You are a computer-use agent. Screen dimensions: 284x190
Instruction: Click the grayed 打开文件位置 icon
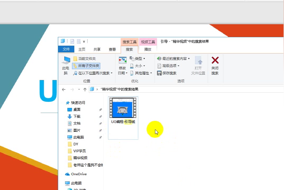[x=198, y=65]
